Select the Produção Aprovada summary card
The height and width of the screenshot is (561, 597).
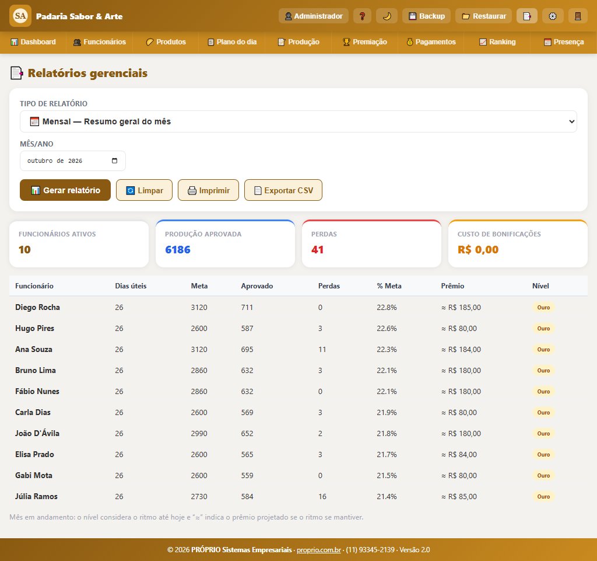pyautogui.click(x=226, y=244)
